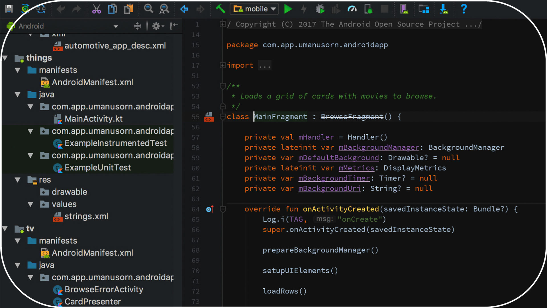The width and height of the screenshot is (547, 308).
Task: Click the override function gutter marker
Action: tap(210, 209)
